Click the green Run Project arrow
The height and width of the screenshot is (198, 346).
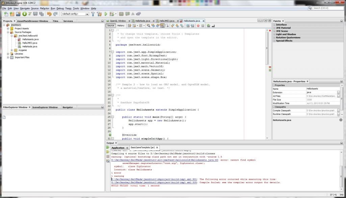tap(106, 14)
